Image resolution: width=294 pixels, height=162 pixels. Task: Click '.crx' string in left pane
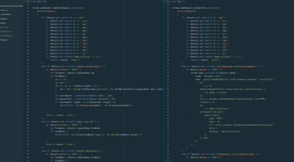84,21
